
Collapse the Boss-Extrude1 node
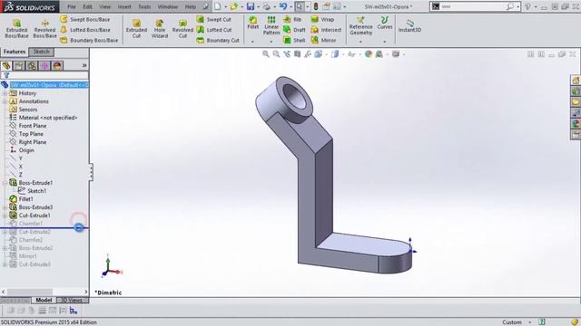(x=5, y=183)
